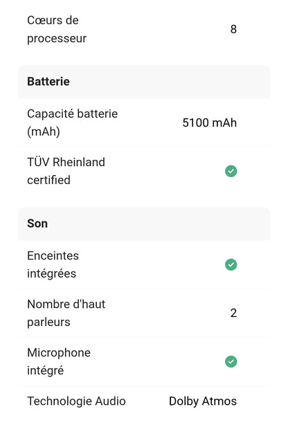The width and height of the screenshot is (288, 427).
Task: Click the word parleurs in speakers row
Action: [48, 322]
